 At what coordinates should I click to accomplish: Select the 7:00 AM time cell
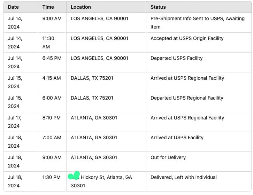52,138
